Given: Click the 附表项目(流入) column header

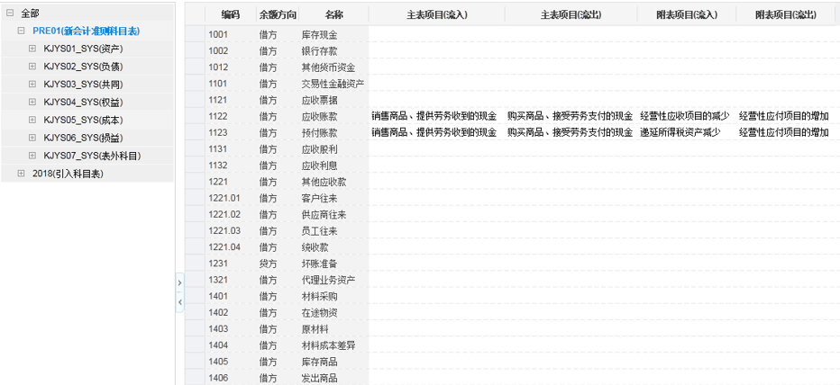Looking at the screenshot, I should pos(686,15).
